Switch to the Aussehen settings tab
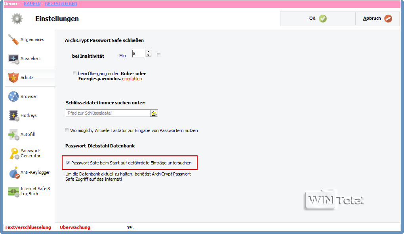This screenshot has height=234, width=404. 30,58
